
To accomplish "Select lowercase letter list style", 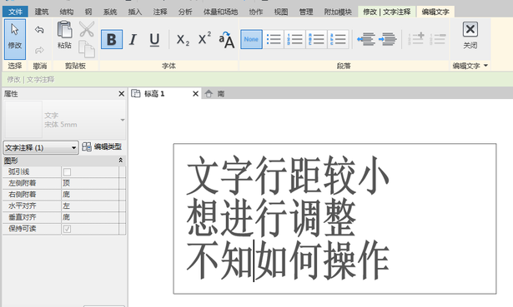I will coord(338,39).
